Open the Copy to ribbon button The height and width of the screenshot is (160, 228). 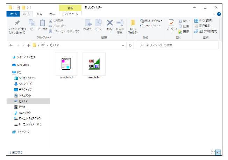pos(98,25)
